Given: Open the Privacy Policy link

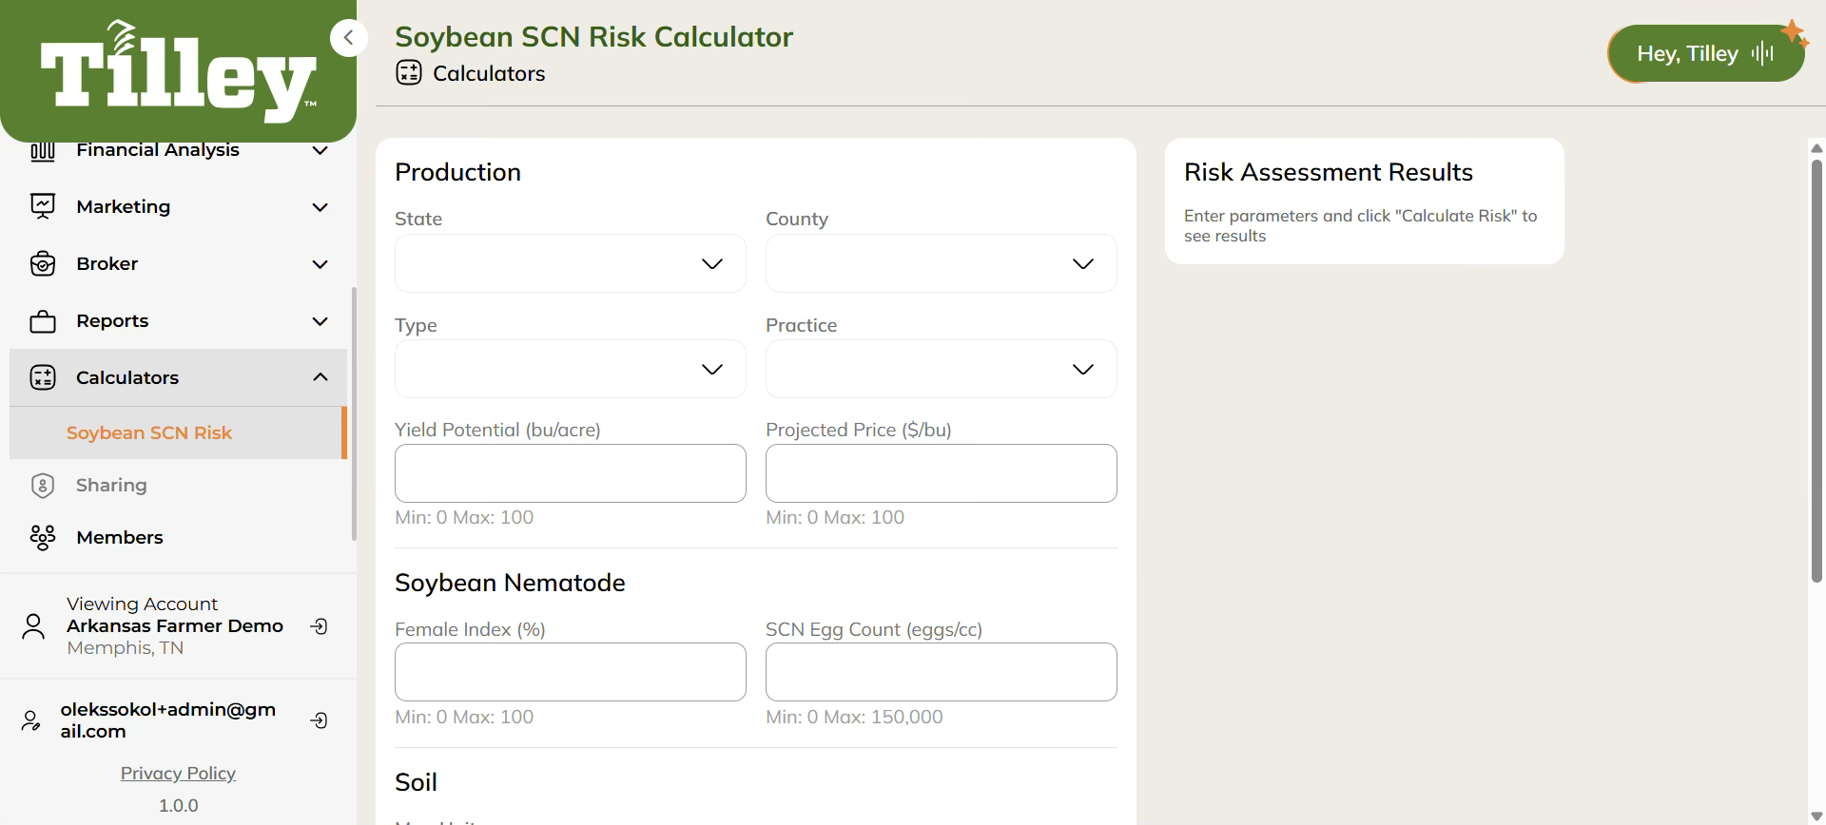Looking at the screenshot, I should (178, 774).
